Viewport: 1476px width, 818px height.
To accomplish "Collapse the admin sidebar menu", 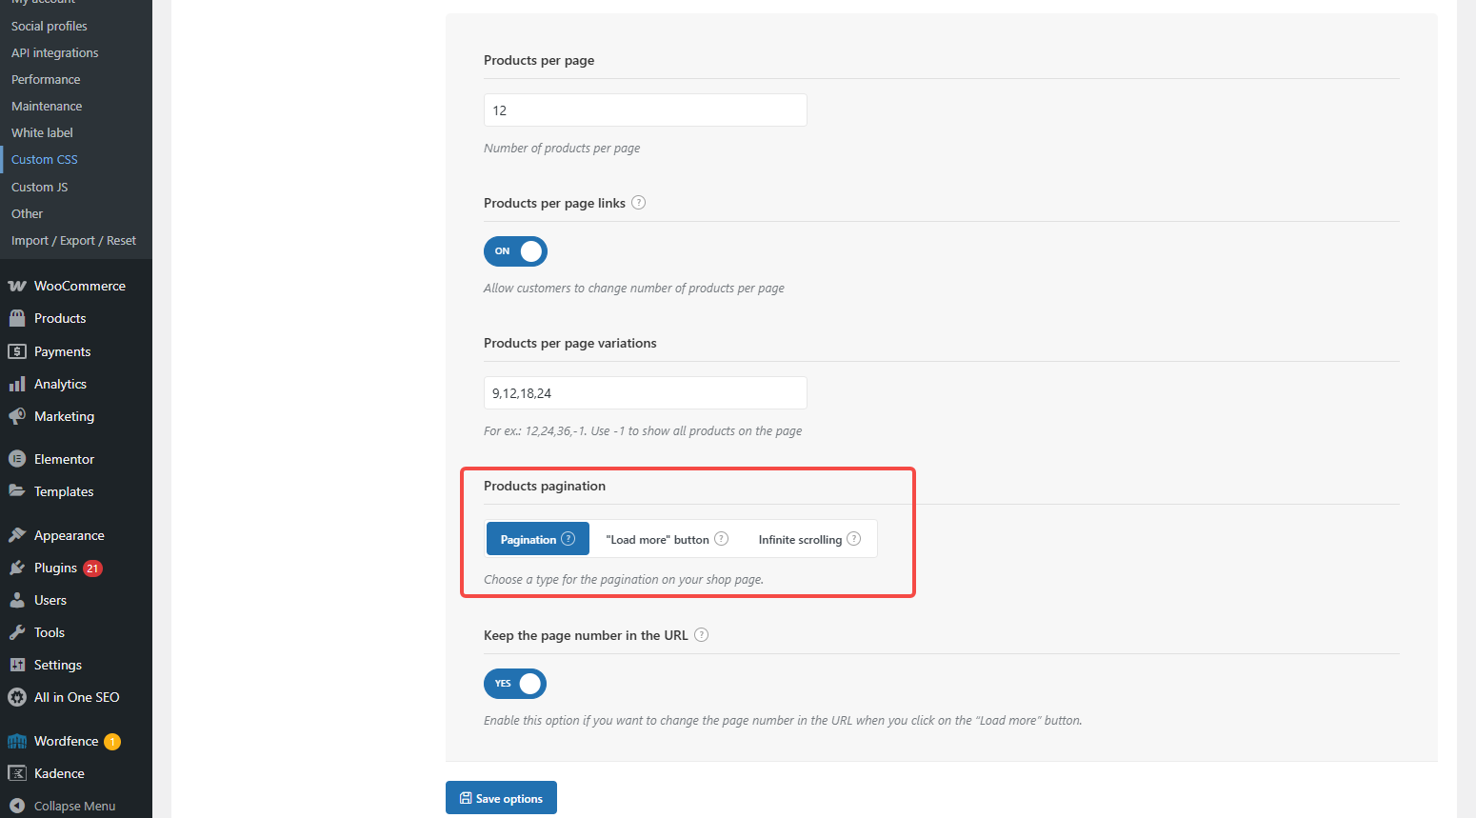I will 74,806.
